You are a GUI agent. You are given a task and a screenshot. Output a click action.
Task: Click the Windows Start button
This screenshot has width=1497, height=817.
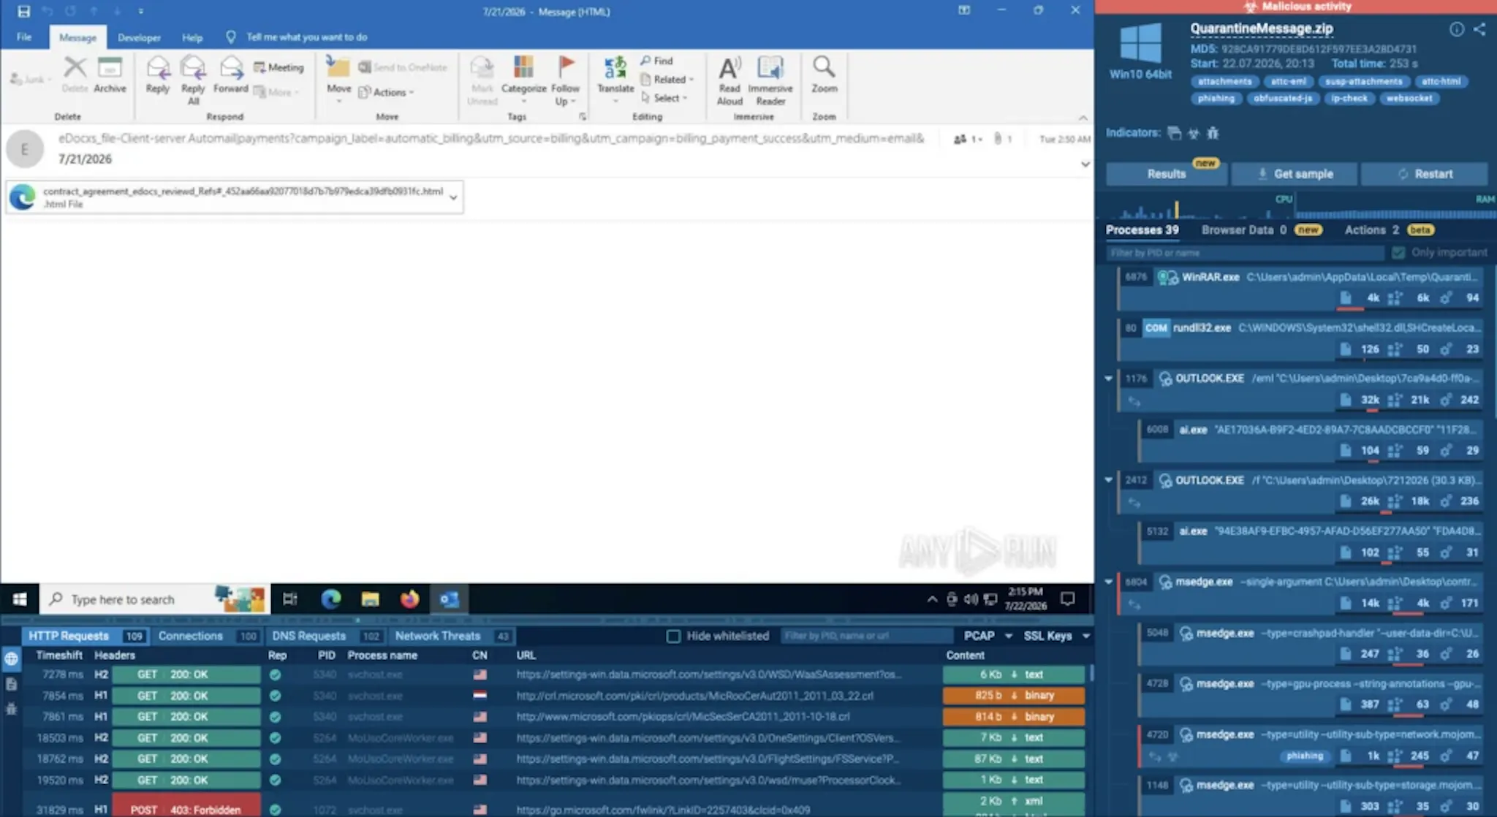[20, 599]
